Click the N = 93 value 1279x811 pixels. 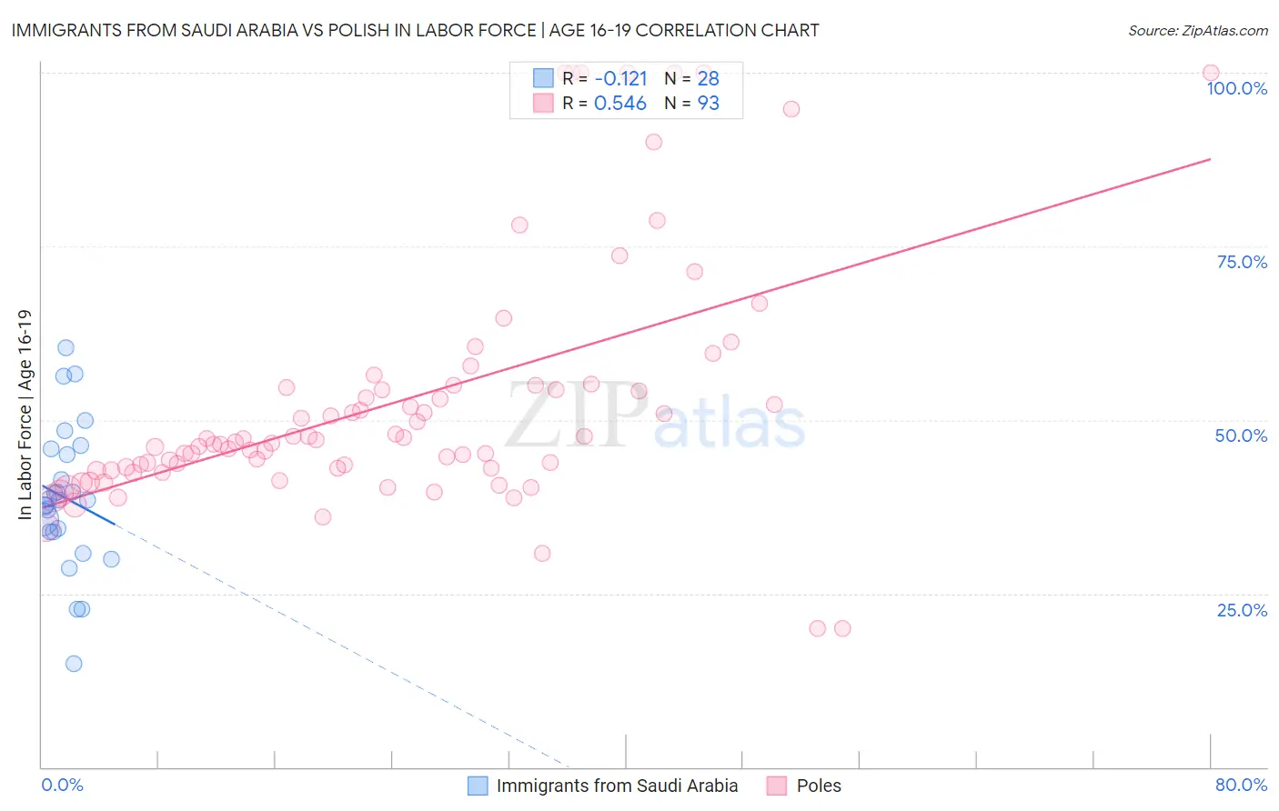pos(691,104)
